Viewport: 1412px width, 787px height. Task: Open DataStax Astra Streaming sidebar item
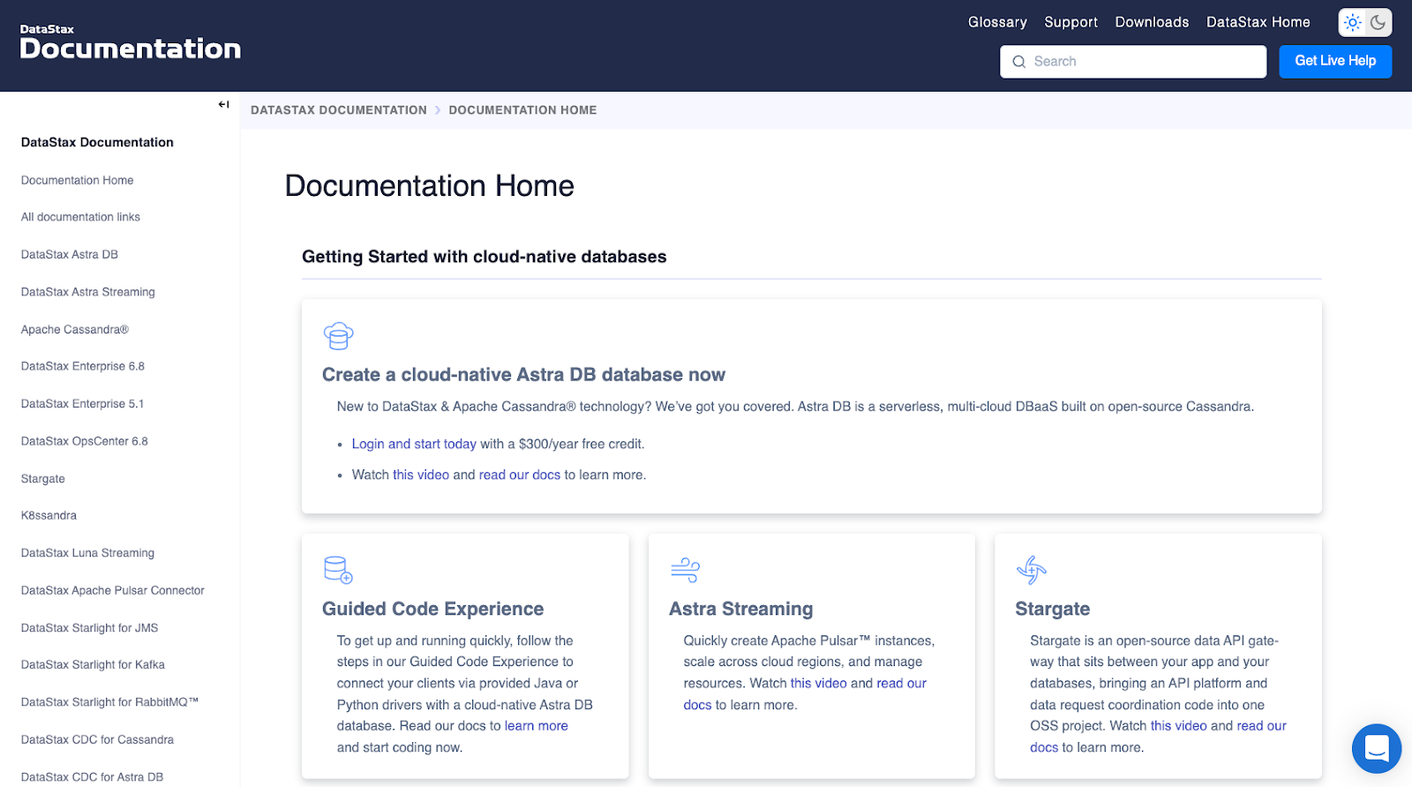point(88,292)
